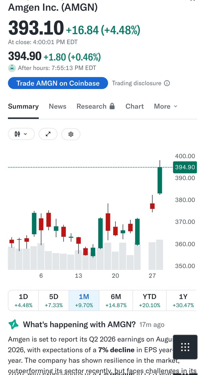Tap the date label 27 on chart

(152, 276)
